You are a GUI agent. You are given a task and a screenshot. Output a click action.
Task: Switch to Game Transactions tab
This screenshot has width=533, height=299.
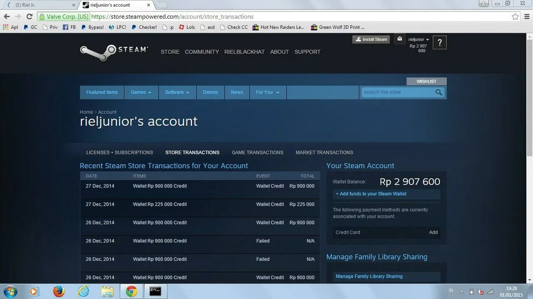257,152
